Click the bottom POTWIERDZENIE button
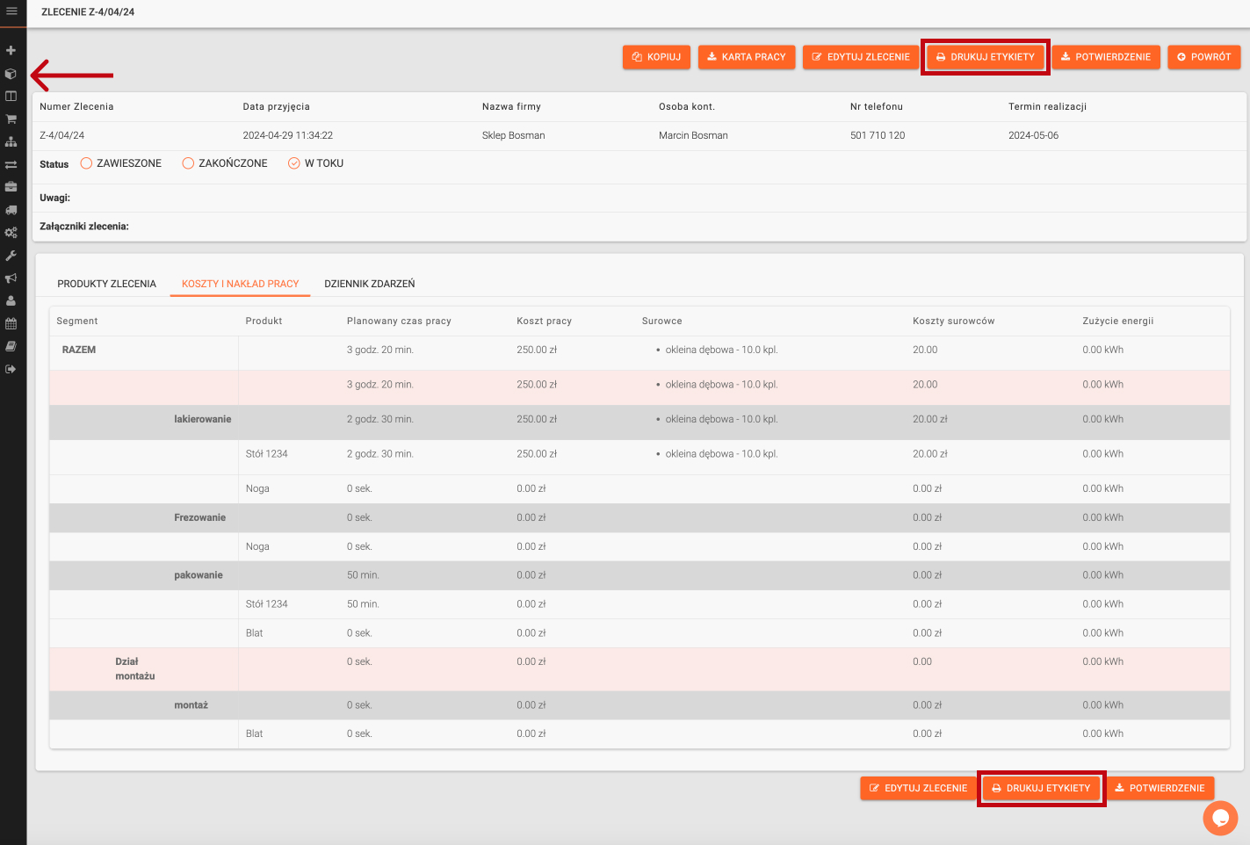Image resolution: width=1250 pixels, height=845 pixels. 1160,788
